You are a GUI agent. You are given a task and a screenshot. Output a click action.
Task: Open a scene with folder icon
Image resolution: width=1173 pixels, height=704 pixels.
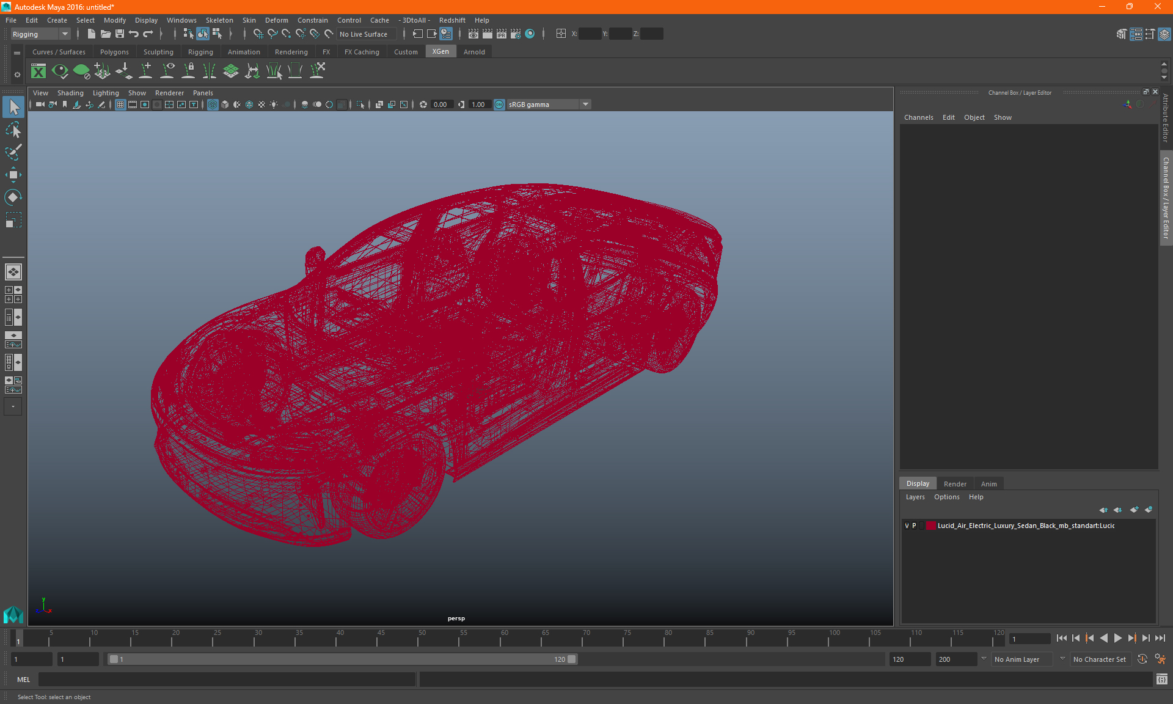(106, 34)
